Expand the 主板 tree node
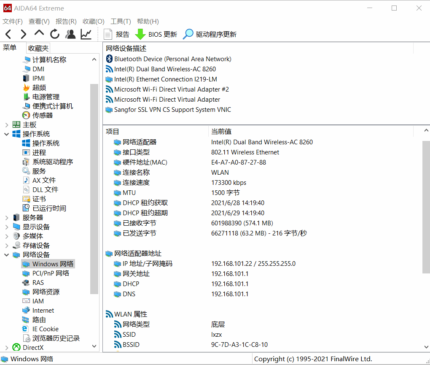 pyautogui.click(x=7, y=125)
